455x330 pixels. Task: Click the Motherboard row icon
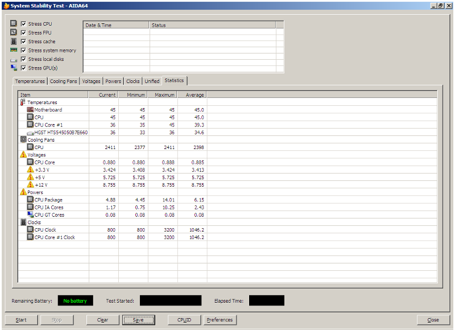click(x=30, y=110)
